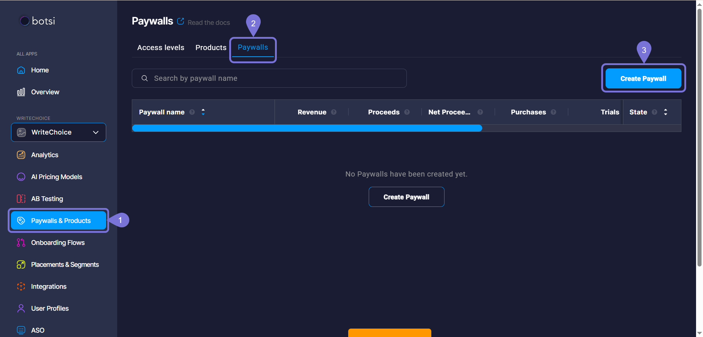Switch to the Products tab
703x337 pixels.
click(211, 48)
